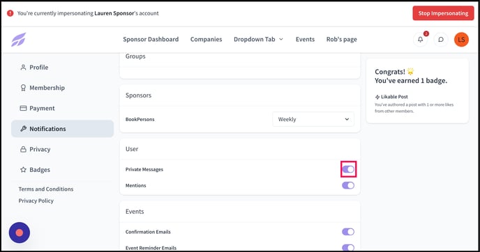
Task: Click the LS user avatar
Action: 461,40
